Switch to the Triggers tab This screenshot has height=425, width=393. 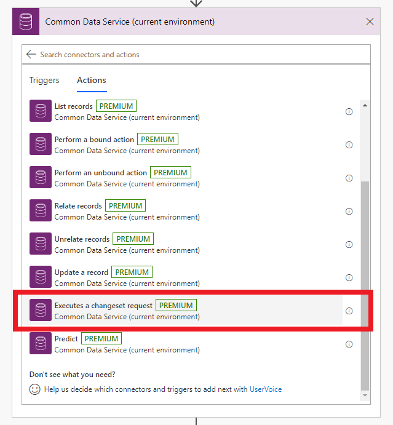pyautogui.click(x=44, y=80)
